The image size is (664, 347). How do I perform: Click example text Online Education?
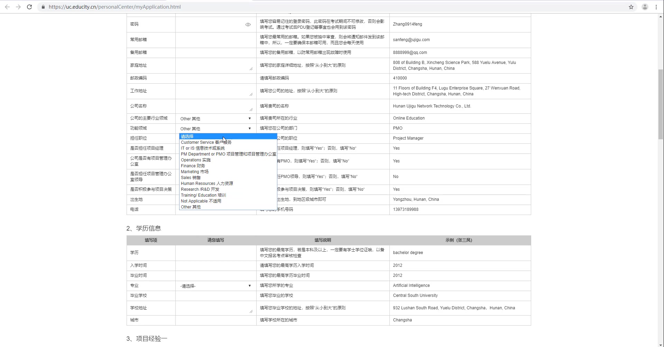[x=409, y=118]
